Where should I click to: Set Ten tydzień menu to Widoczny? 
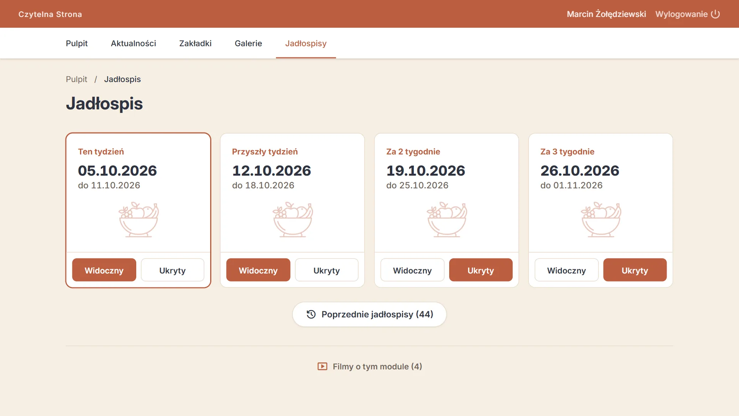(104, 270)
